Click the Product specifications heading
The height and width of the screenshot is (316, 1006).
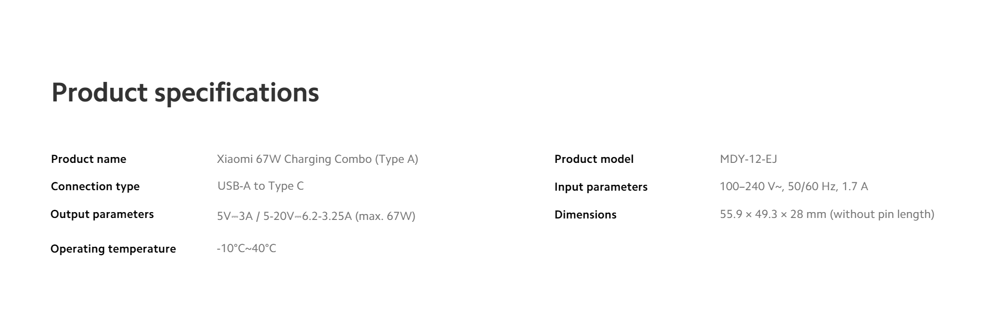[x=185, y=93]
